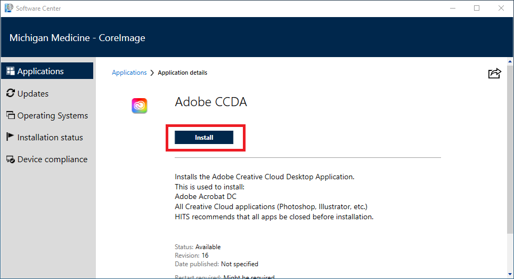
Task: Click the Operating Systems icon in sidebar
Action: (x=11, y=116)
